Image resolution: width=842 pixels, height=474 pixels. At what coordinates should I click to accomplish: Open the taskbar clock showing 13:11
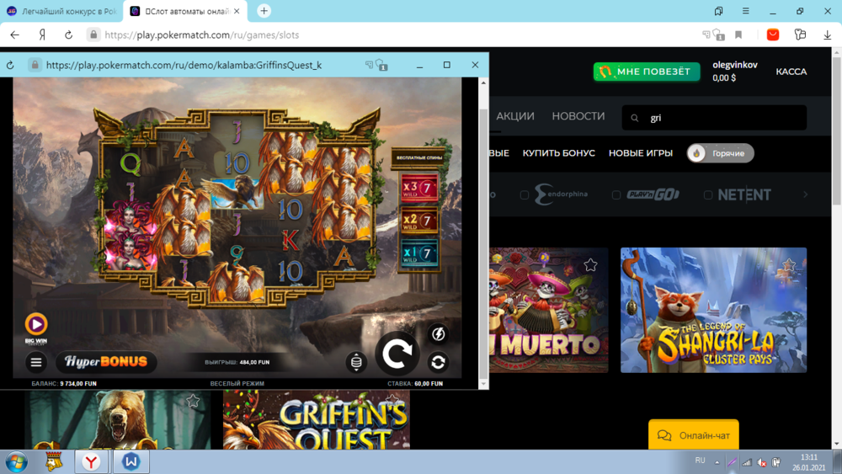(x=808, y=462)
